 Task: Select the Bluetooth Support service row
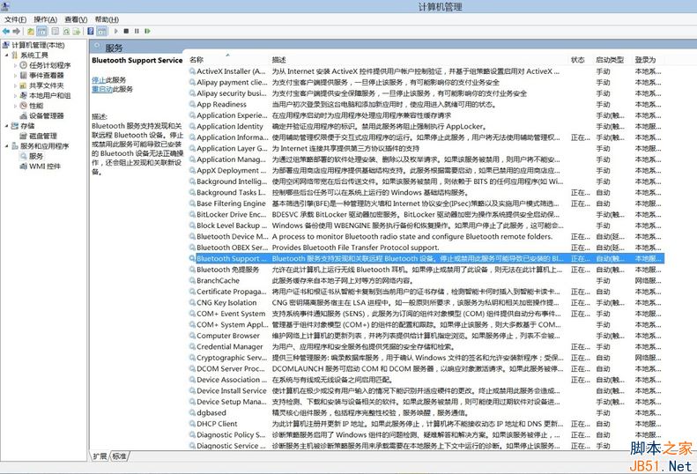pos(426,258)
